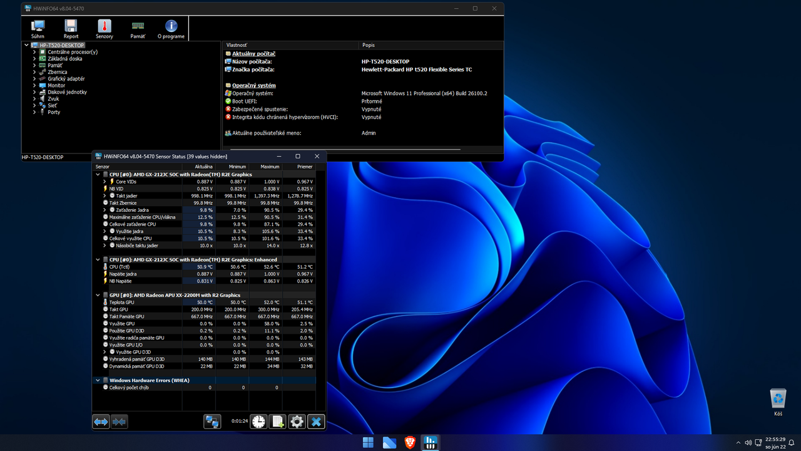The image size is (801, 451).
Task: Click the Minimum column header
Action: click(x=232, y=167)
